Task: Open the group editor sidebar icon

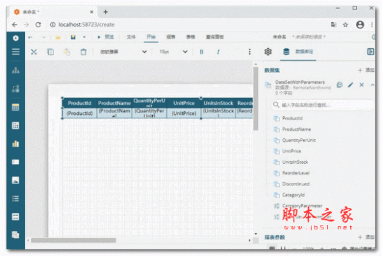Action: [15, 89]
